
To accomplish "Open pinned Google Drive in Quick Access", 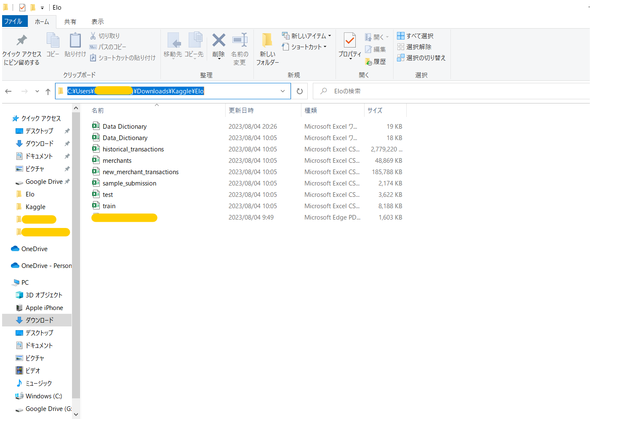I will (44, 182).
